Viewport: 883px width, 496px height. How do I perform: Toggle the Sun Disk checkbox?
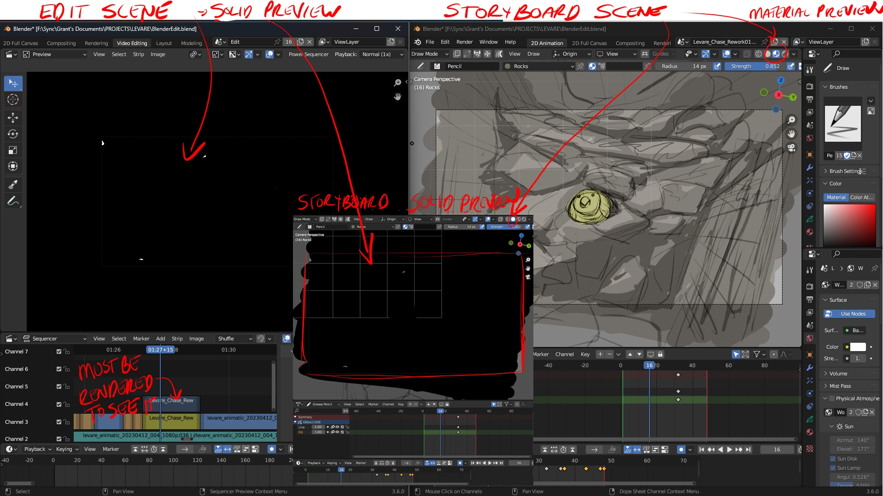(x=833, y=459)
